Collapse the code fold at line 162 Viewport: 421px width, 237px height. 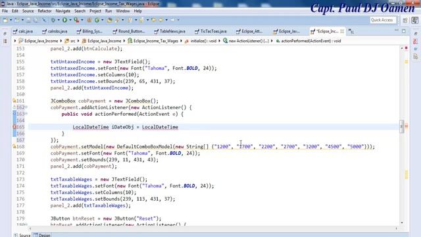26,107
